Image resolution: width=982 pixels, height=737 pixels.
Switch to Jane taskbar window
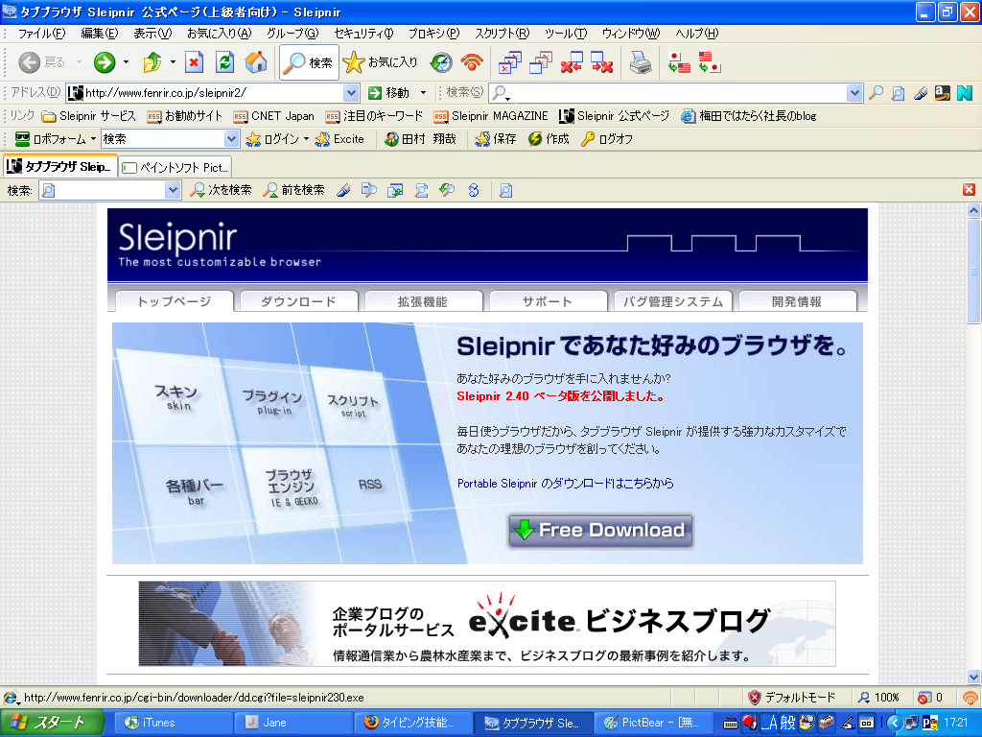click(294, 723)
